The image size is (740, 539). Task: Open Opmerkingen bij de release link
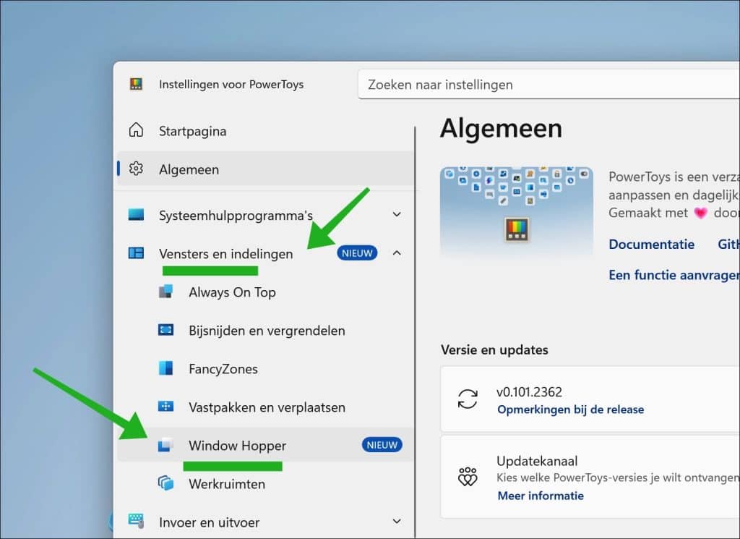[x=571, y=409]
